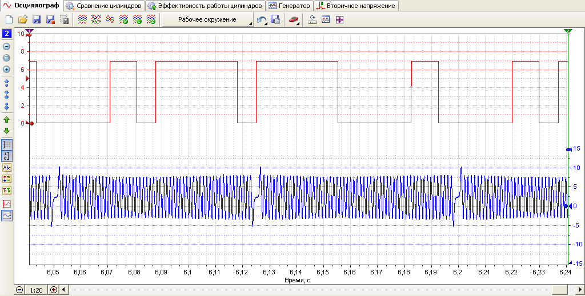Image resolution: width=585 pixels, height=296 pixels.
Task: Switch to the Осциллограф tab
Action: [x=32, y=6]
